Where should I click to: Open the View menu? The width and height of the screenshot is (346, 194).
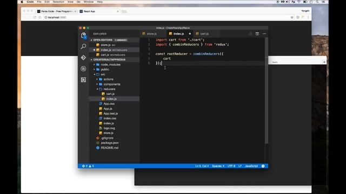click(70, 2)
